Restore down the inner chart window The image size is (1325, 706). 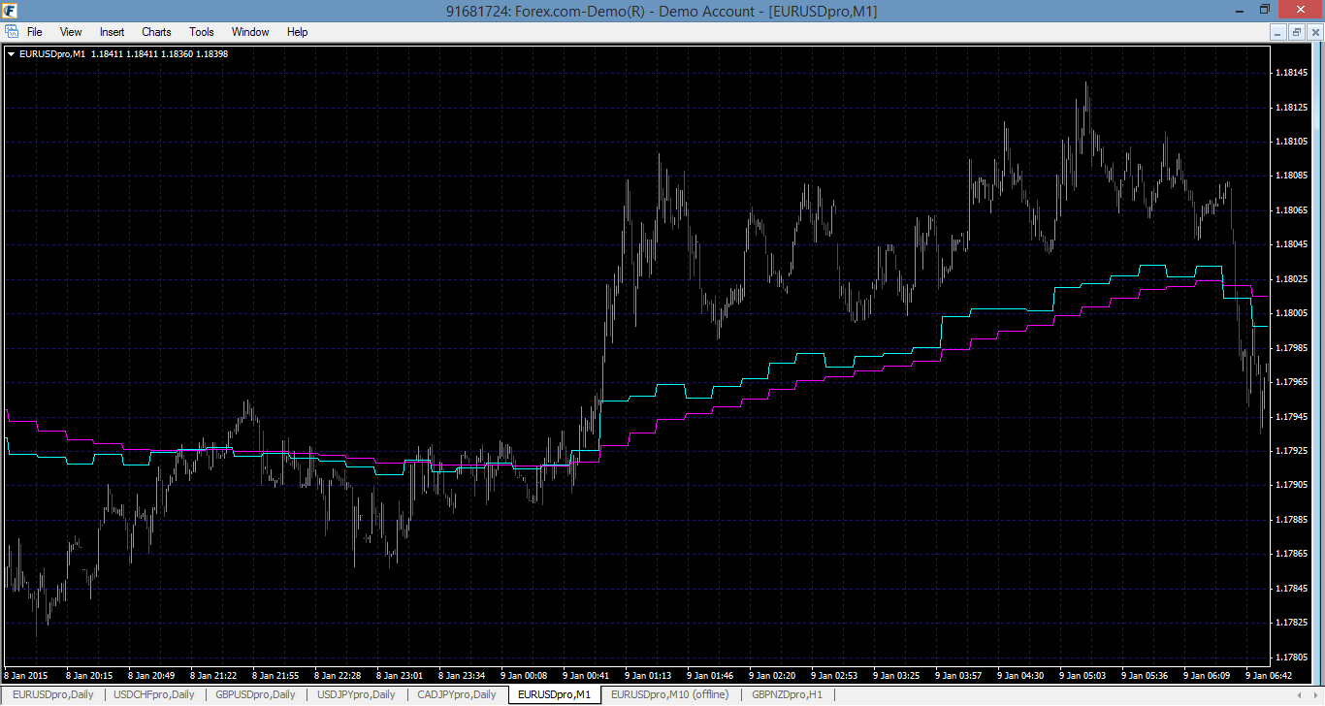1296,32
